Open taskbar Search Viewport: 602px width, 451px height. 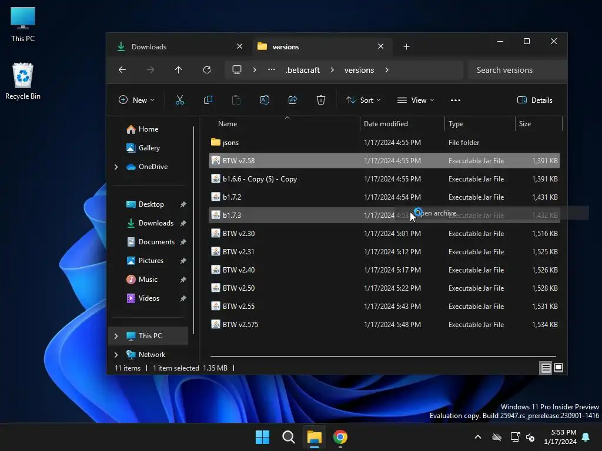pos(288,437)
